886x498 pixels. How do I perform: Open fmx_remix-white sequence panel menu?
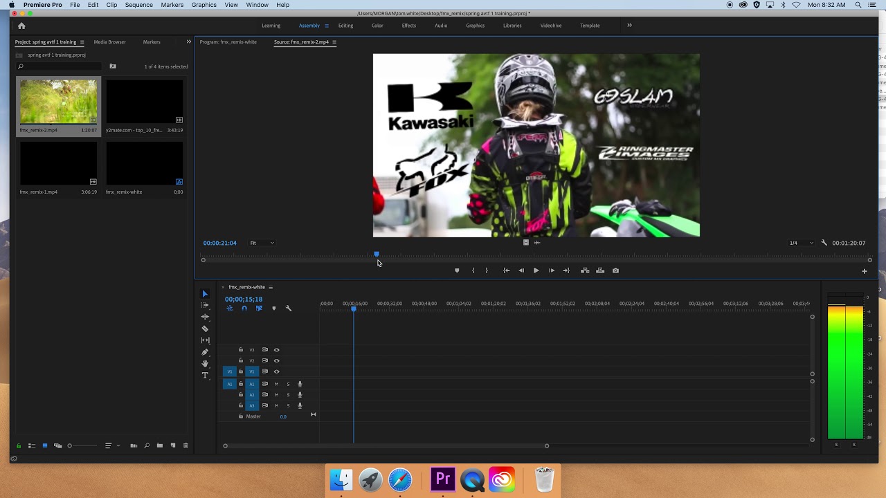271,287
